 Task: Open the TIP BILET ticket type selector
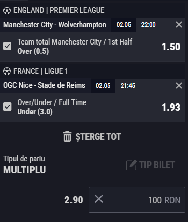pyautogui.click(x=151, y=165)
